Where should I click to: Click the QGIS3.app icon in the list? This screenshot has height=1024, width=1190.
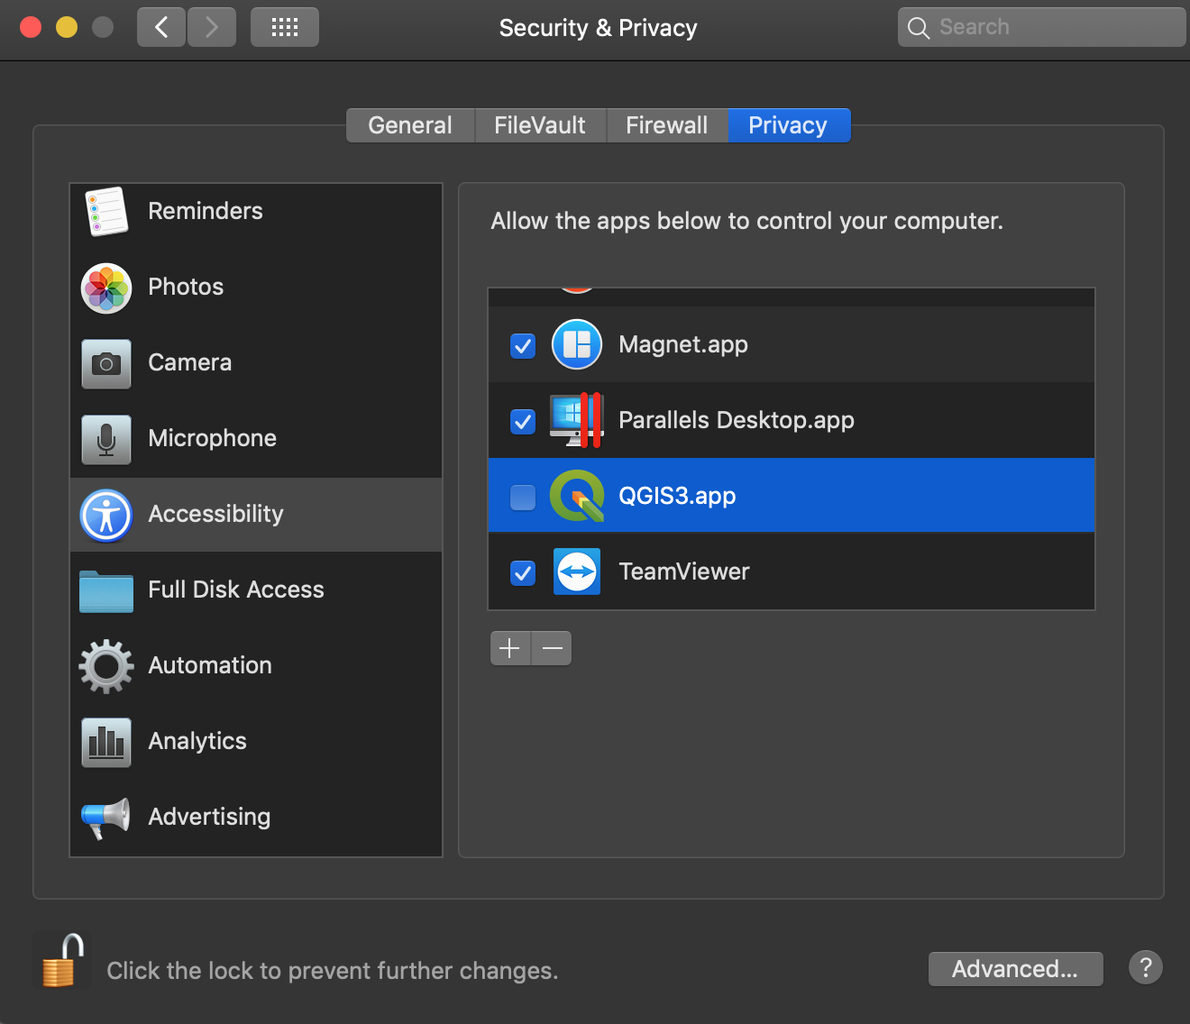coord(577,495)
